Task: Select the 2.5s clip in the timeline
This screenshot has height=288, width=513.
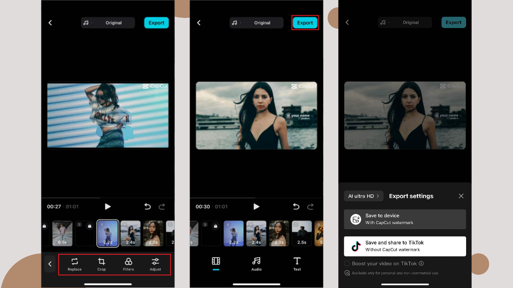Action: coord(302,233)
